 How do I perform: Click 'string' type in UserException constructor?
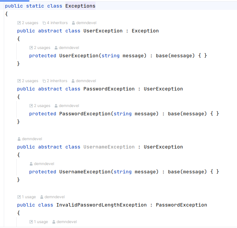tap(111, 56)
